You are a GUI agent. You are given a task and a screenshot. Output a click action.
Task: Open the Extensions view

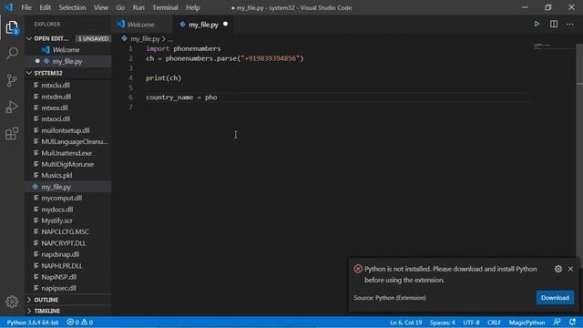(12, 134)
